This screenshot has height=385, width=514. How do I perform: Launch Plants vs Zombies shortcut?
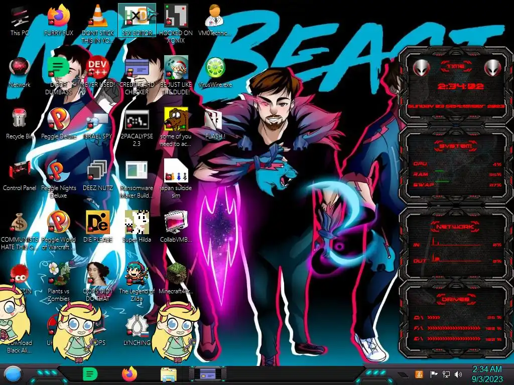tap(58, 282)
